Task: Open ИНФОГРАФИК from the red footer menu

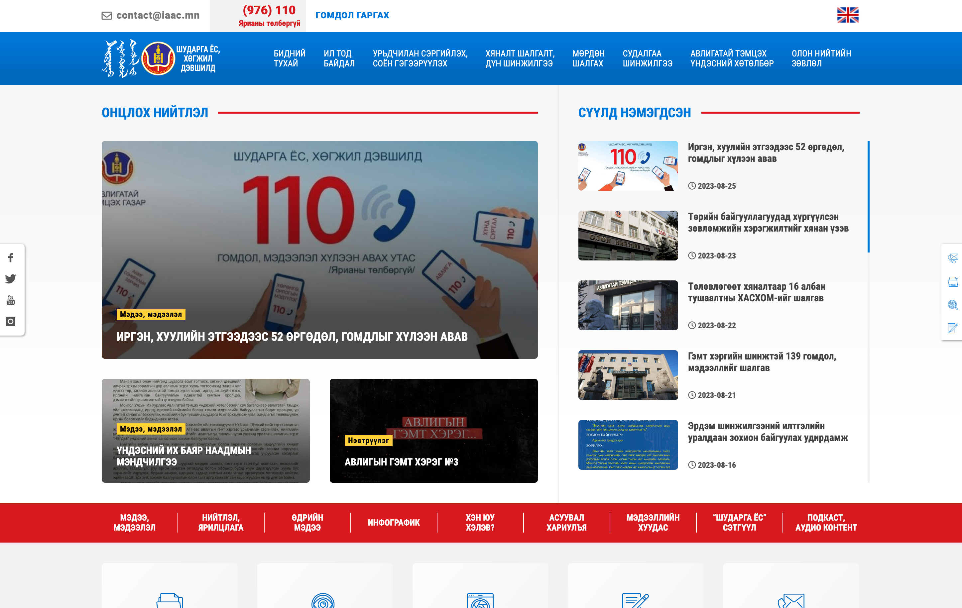Action: point(393,522)
